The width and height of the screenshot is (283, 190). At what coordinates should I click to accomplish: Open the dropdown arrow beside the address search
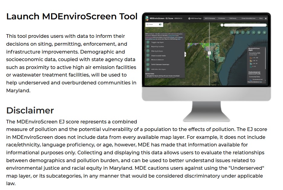(x=222, y=25)
